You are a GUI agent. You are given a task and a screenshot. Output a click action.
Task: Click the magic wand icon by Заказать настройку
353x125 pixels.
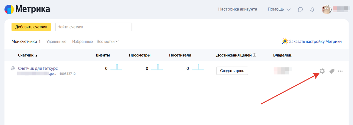click(x=285, y=41)
